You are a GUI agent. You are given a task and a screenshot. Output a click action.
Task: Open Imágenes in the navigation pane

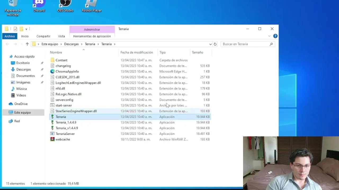pyautogui.click(x=23, y=82)
